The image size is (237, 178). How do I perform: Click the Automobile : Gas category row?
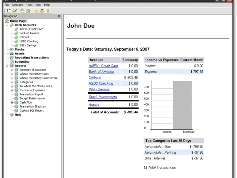174,147
